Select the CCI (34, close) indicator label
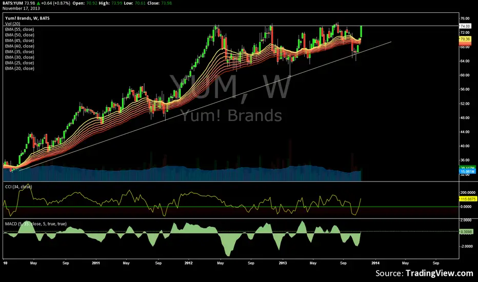The width and height of the screenshot is (478, 282). point(18,187)
